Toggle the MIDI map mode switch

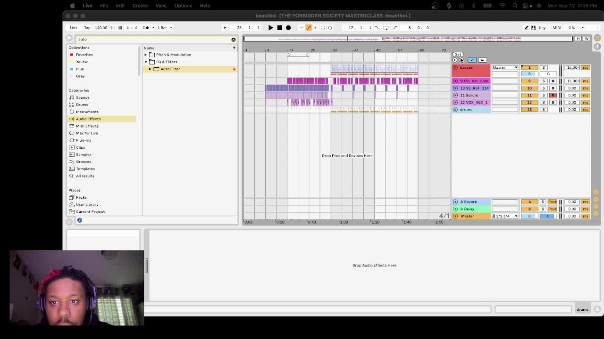557,28
